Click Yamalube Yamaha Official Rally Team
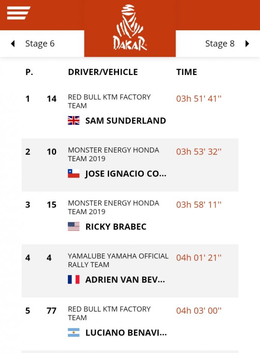Screen dimensions: 260x353 pyautogui.click(x=118, y=260)
